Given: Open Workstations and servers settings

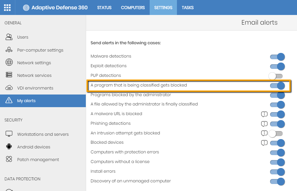Looking at the screenshot, I should tap(43, 134).
